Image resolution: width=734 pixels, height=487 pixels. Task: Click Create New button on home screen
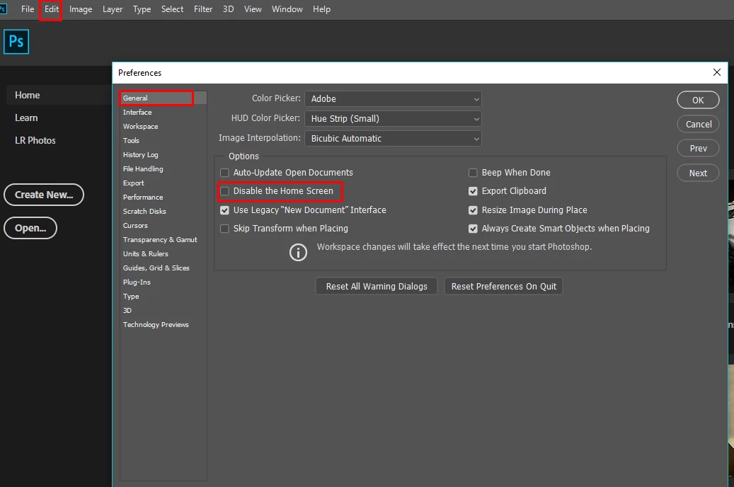click(44, 195)
